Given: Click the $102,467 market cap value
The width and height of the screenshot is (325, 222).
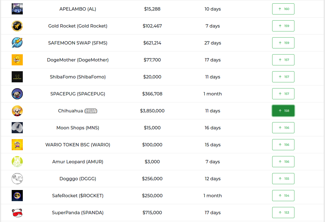Looking at the screenshot, I should click(x=152, y=26).
